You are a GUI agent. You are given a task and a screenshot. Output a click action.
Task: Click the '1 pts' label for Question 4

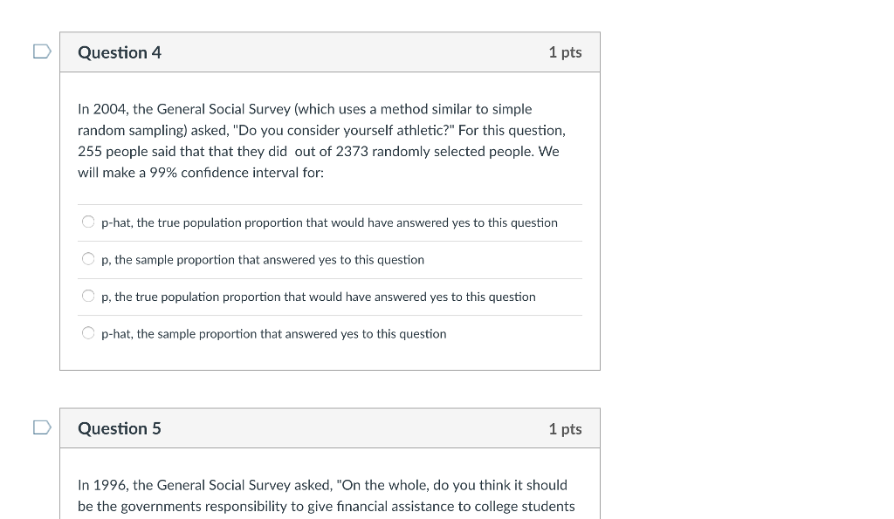click(565, 52)
